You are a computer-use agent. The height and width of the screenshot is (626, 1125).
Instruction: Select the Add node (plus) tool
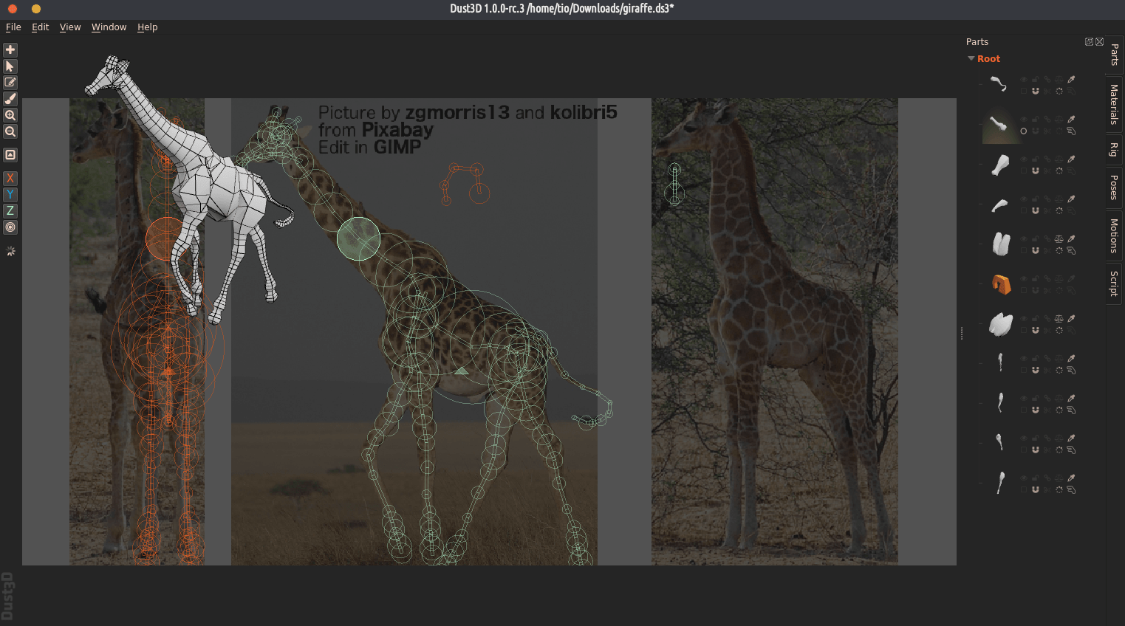coord(10,49)
